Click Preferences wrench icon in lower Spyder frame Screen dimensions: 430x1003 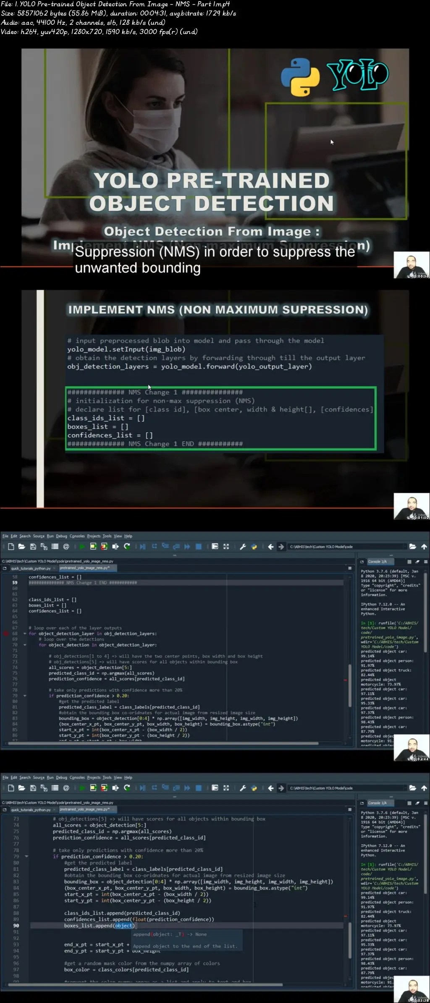243,788
